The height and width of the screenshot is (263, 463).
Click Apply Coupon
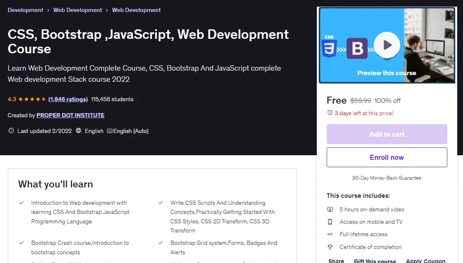pos(425,261)
